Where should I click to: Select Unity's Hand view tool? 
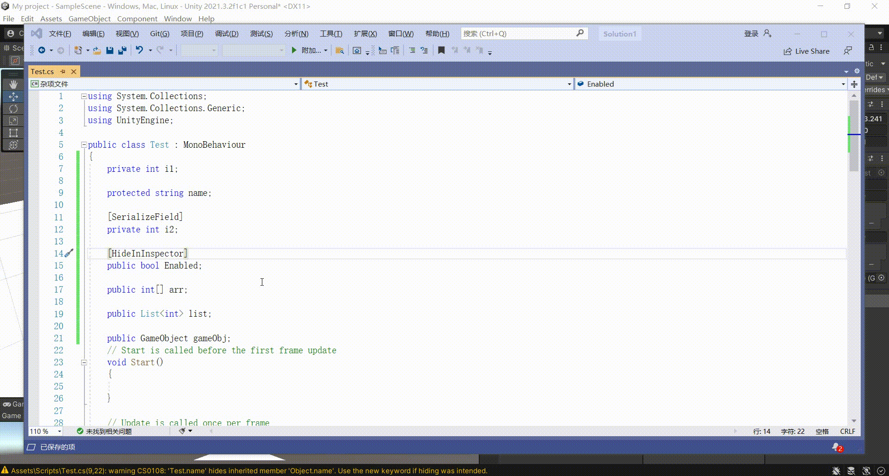pyautogui.click(x=13, y=84)
